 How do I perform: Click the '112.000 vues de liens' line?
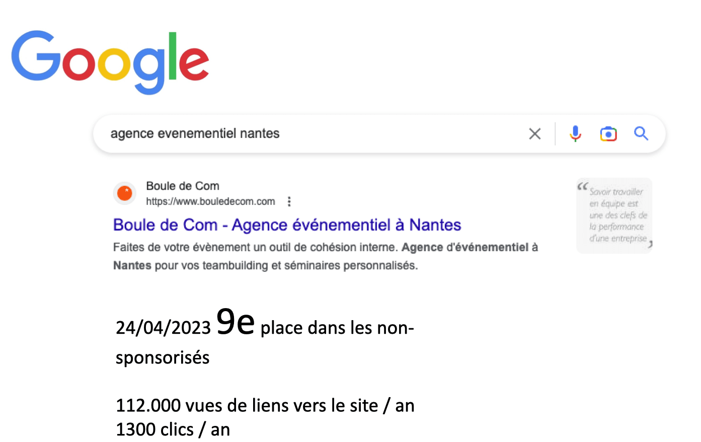(x=265, y=406)
